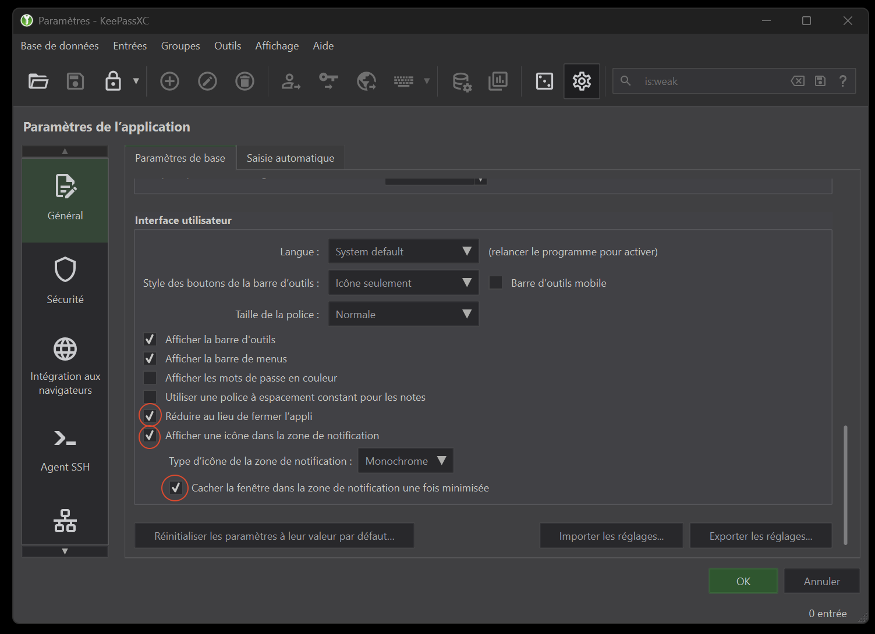The height and width of the screenshot is (634, 875).
Task: Open the Affichage menu
Action: pos(277,46)
